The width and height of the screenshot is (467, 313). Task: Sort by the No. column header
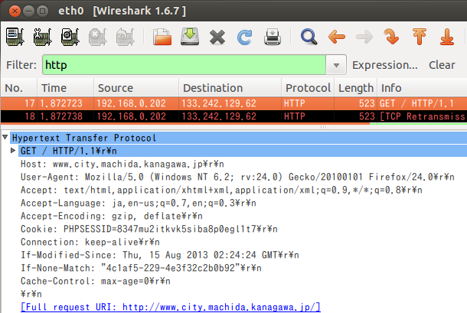19,88
